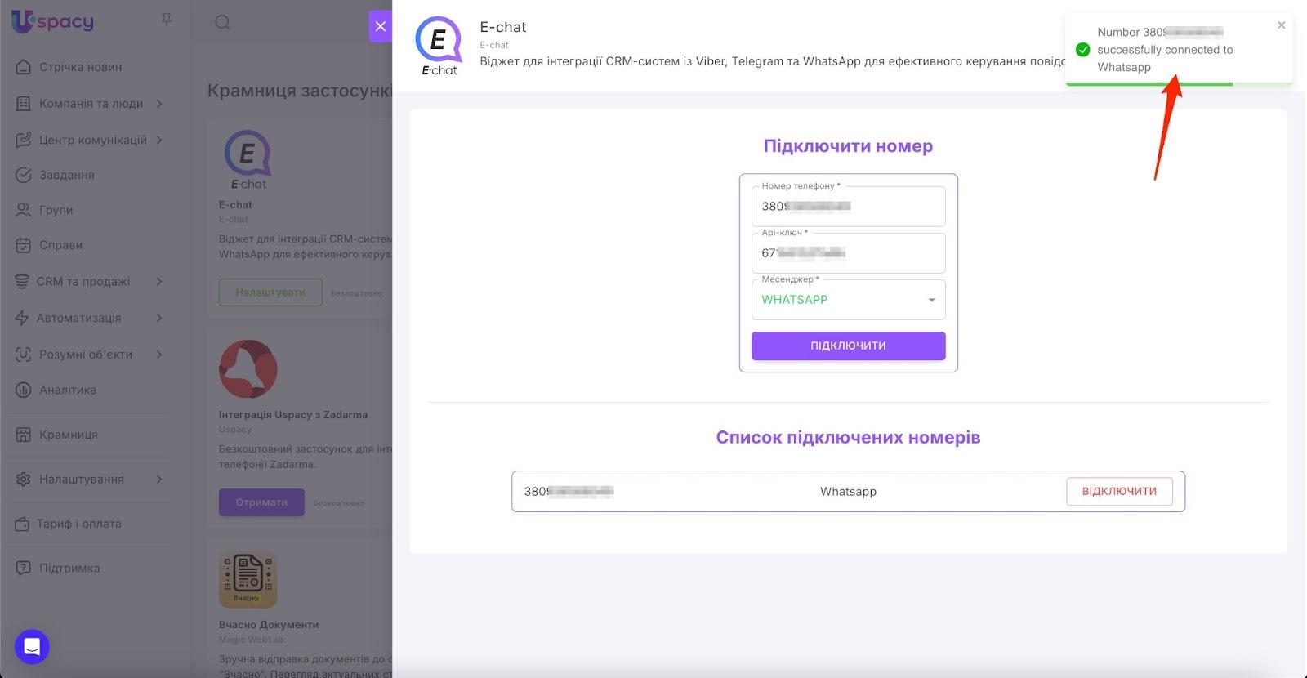Image resolution: width=1307 pixels, height=678 pixels.
Task: Click the Підтримка question icon
Action: tap(23, 569)
